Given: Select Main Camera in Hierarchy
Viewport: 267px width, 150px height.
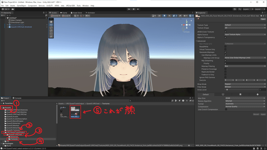Looking at the screenshot, I should point(16,20).
